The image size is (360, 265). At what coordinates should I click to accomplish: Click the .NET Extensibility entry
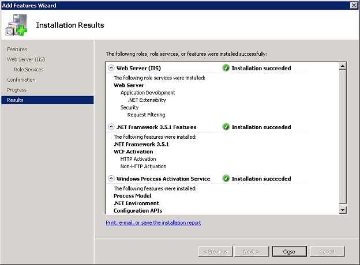point(147,100)
